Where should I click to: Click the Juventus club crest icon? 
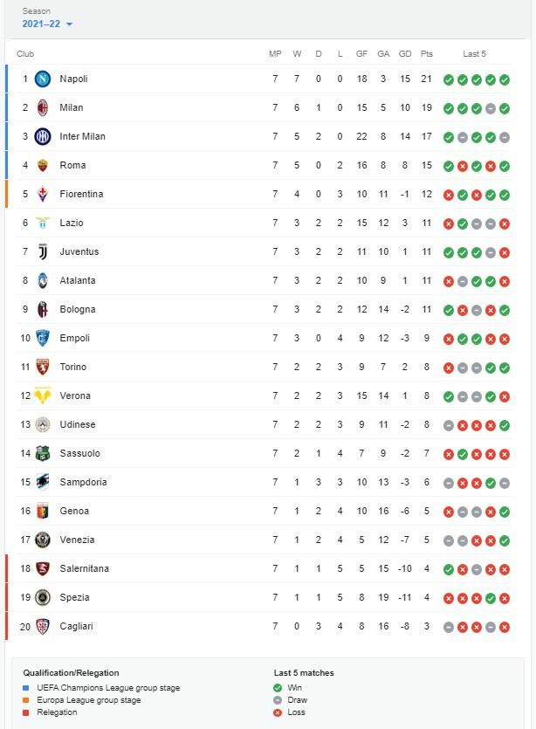click(43, 252)
